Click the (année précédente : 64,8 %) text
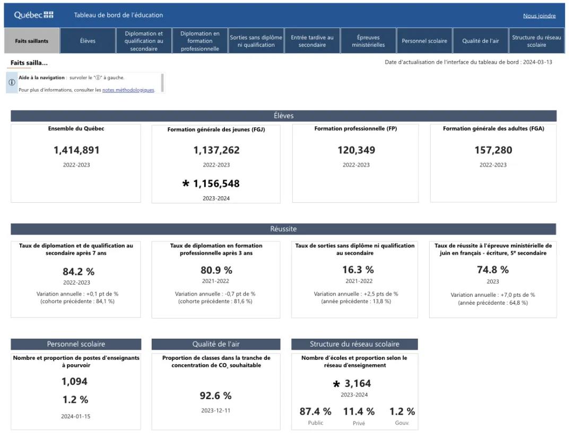 coord(492,303)
